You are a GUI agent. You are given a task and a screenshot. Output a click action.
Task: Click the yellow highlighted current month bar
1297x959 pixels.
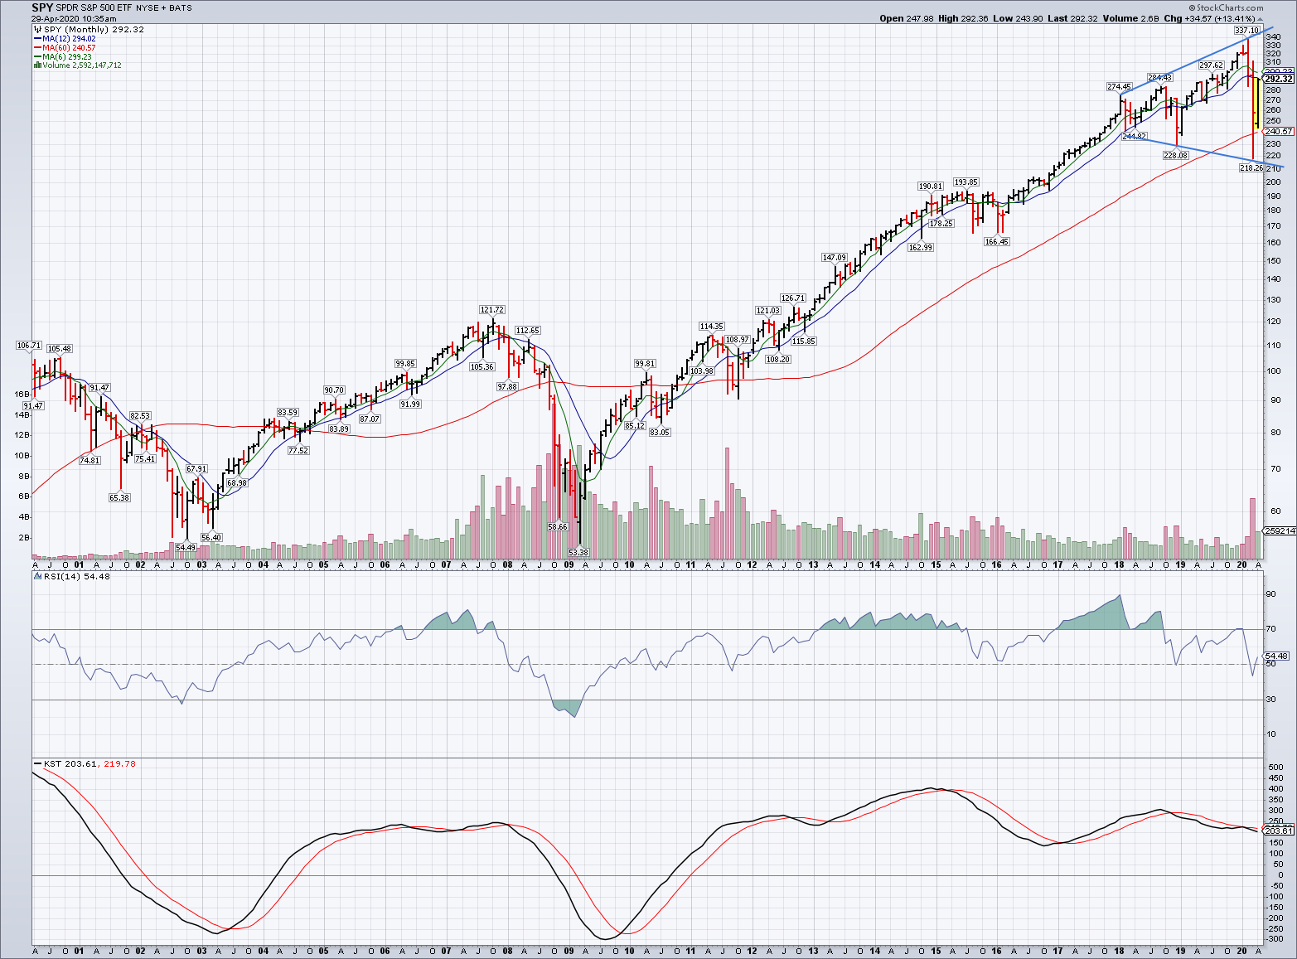1258,101
